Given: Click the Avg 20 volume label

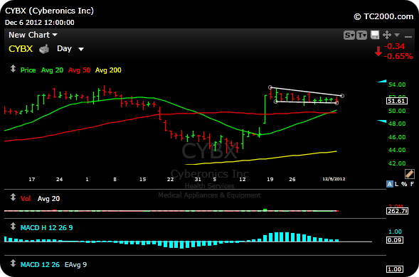Looking at the screenshot, I should click(x=48, y=199).
